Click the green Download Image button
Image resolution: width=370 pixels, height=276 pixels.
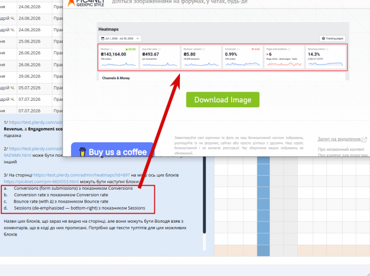[x=222, y=100]
